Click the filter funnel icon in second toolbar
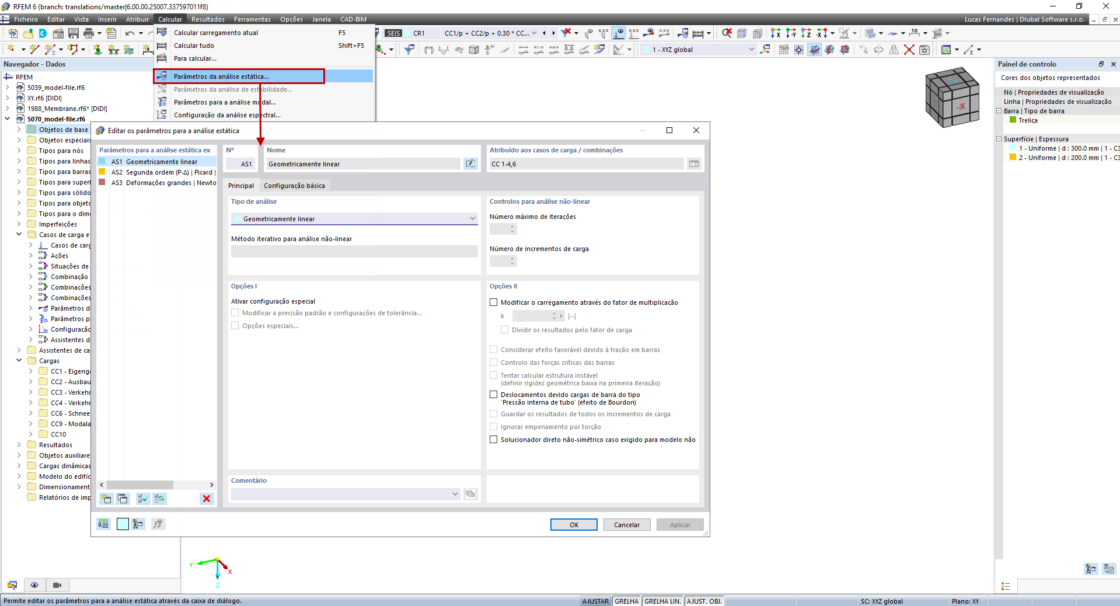Viewport: 1120px width, 606px height. 410,50
